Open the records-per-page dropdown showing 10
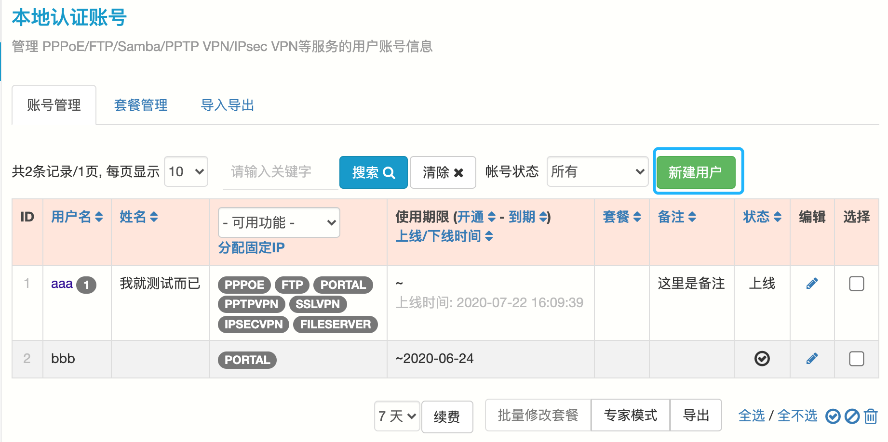 point(186,171)
